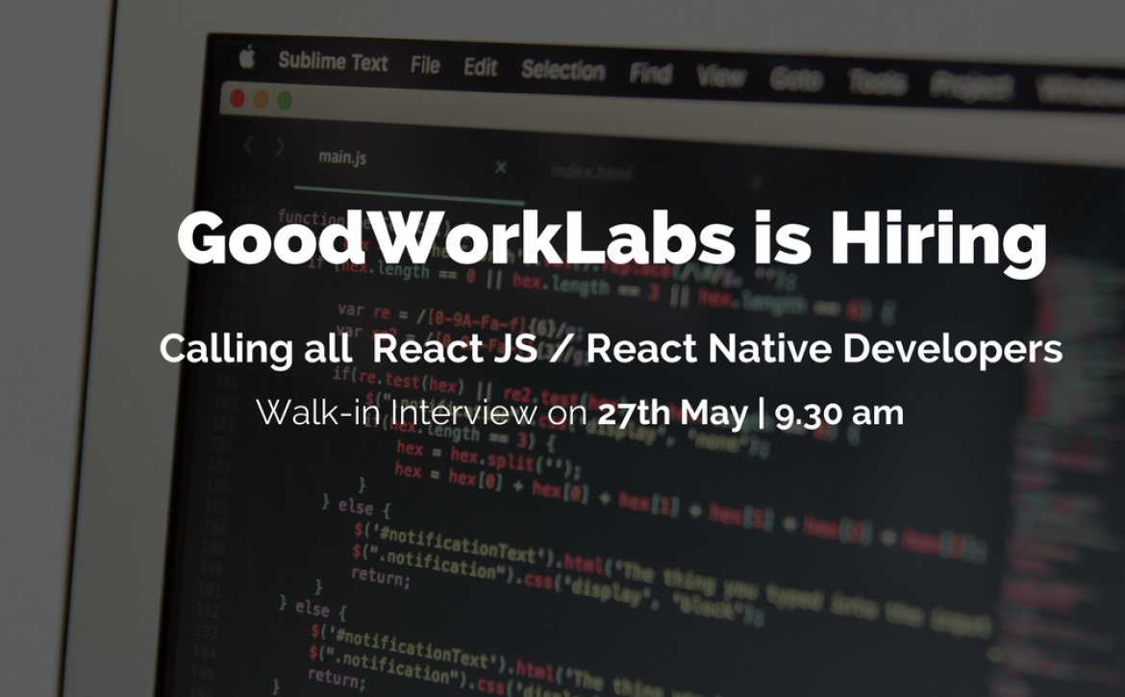Image resolution: width=1125 pixels, height=697 pixels.
Task: Switch to the main.js tab
Action: pyautogui.click(x=342, y=157)
